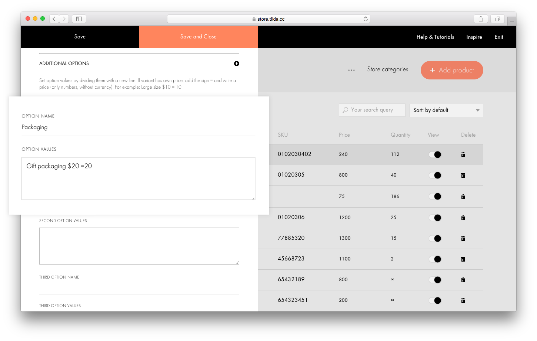The width and height of the screenshot is (537, 341).
Task: Select price cell 1300
Action: pos(345,238)
